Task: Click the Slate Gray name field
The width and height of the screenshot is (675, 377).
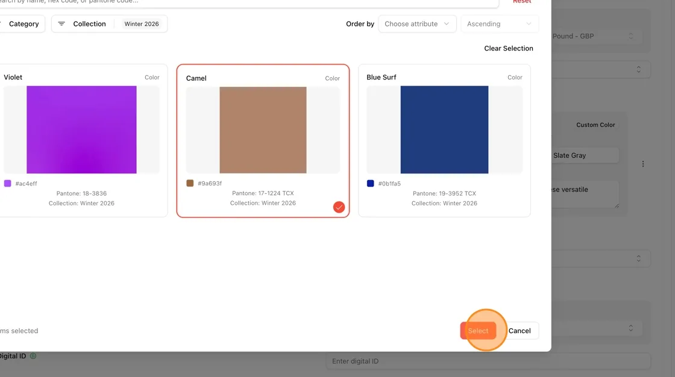Action: (585, 155)
